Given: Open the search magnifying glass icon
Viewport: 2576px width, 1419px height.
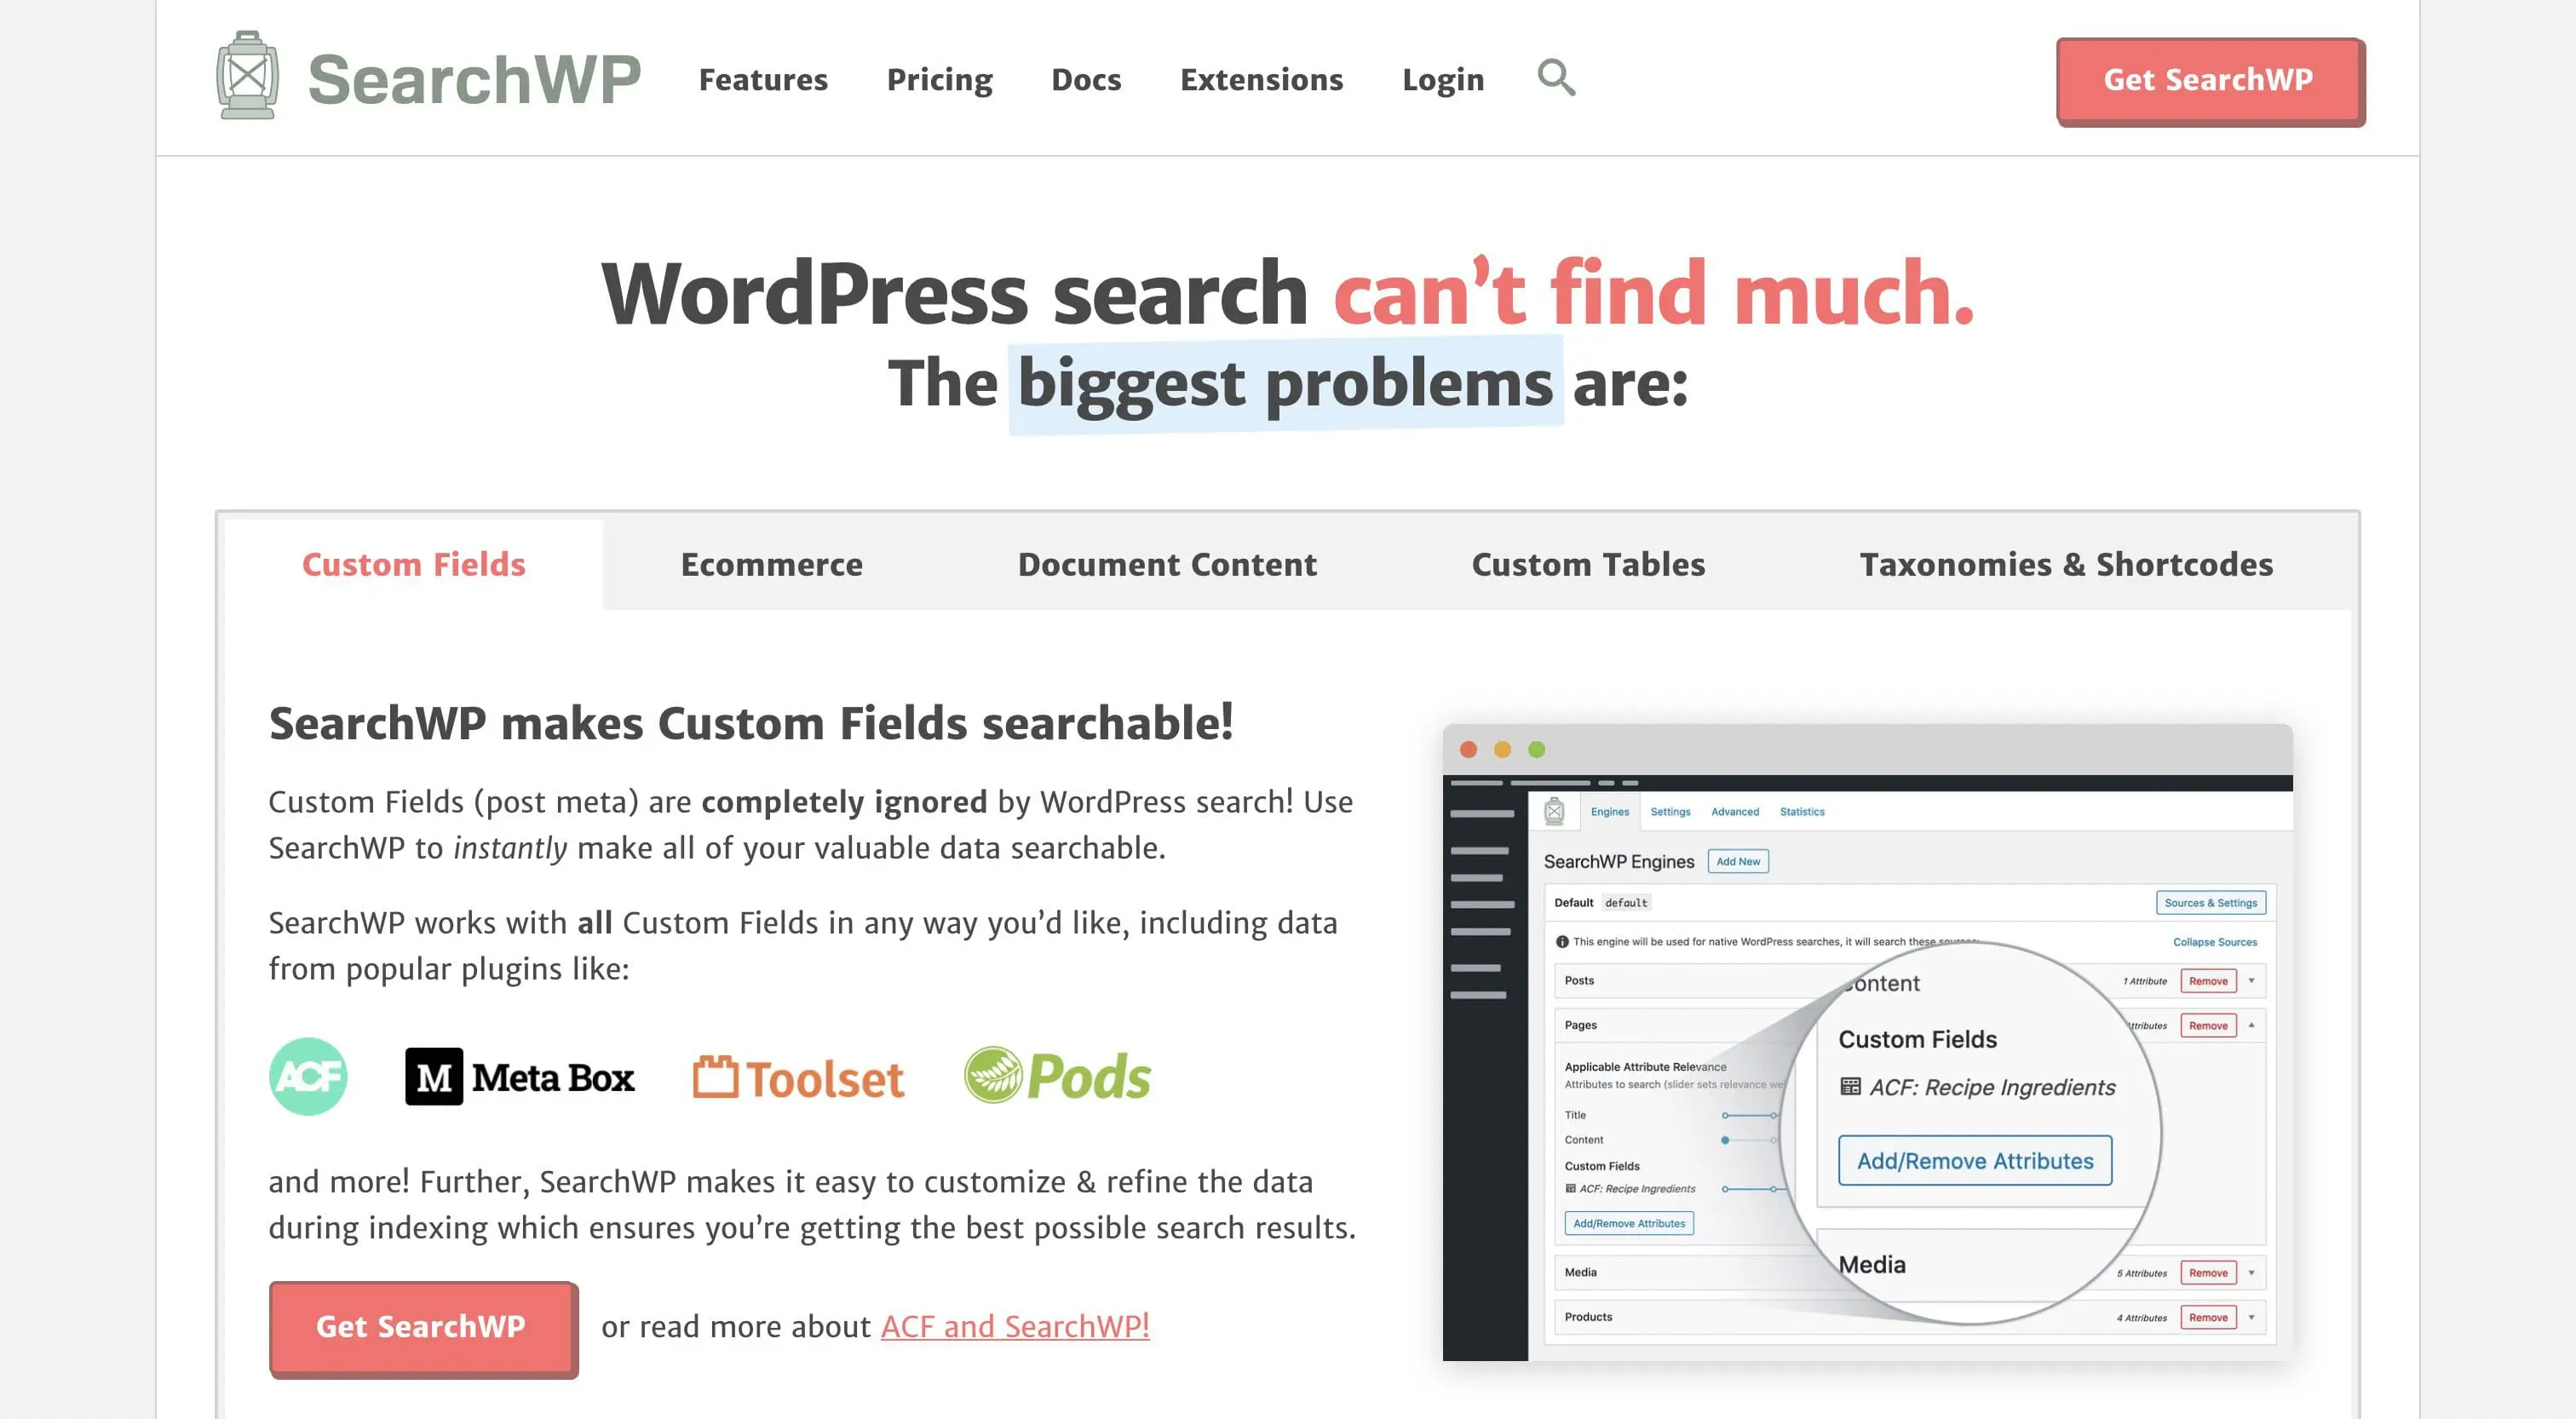Looking at the screenshot, I should pyautogui.click(x=1556, y=78).
